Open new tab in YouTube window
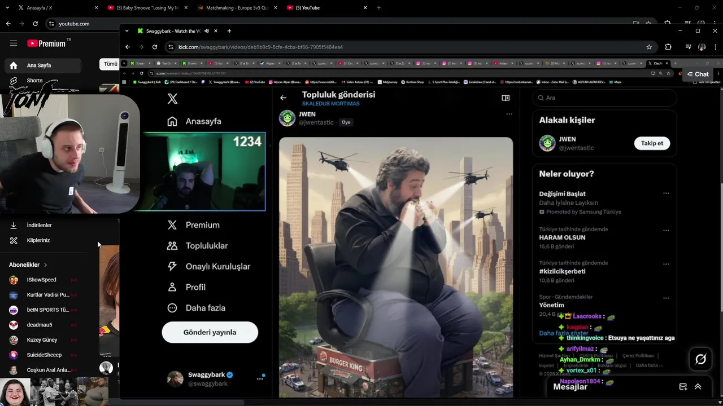Screen dimensions: 723x406 [378, 8]
